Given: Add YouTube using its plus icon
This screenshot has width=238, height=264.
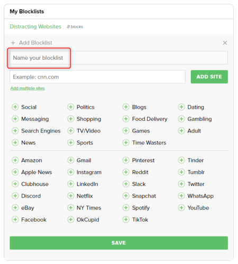Looking at the screenshot, I should (x=181, y=208).
